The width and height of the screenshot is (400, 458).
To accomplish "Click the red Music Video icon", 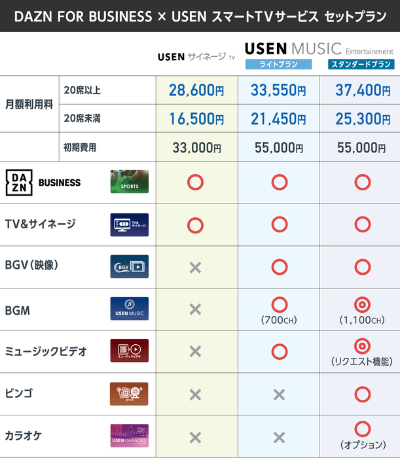I will tap(129, 351).
